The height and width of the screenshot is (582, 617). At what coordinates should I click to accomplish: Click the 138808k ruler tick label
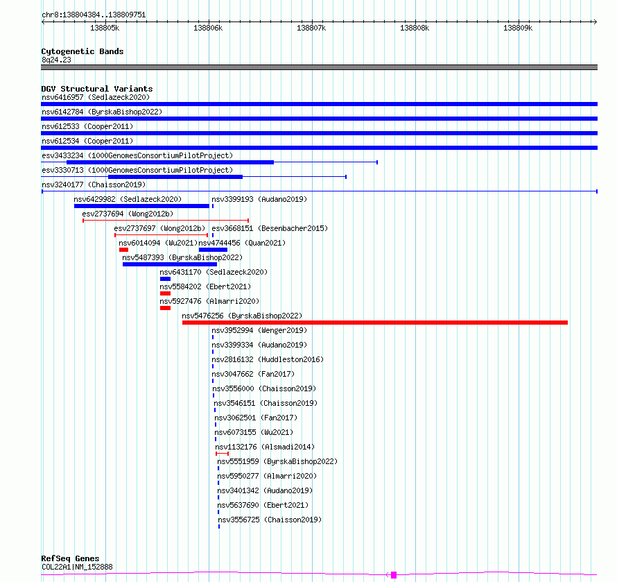[x=415, y=28]
